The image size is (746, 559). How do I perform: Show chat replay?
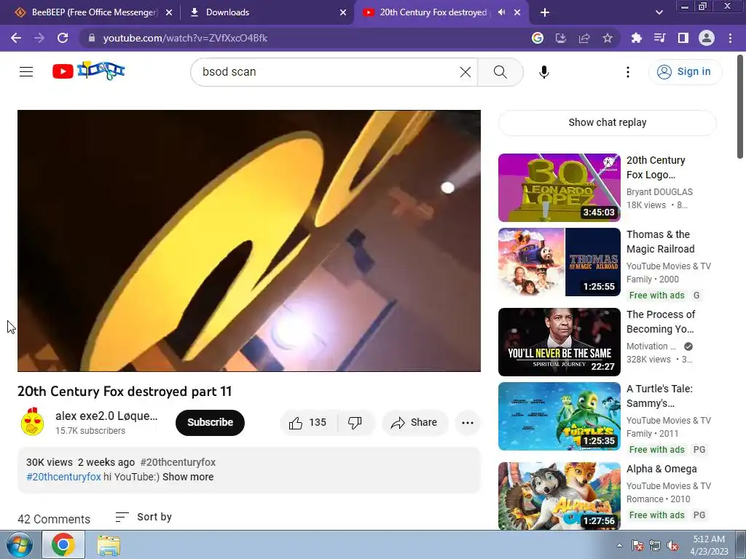pyautogui.click(x=607, y=122)
